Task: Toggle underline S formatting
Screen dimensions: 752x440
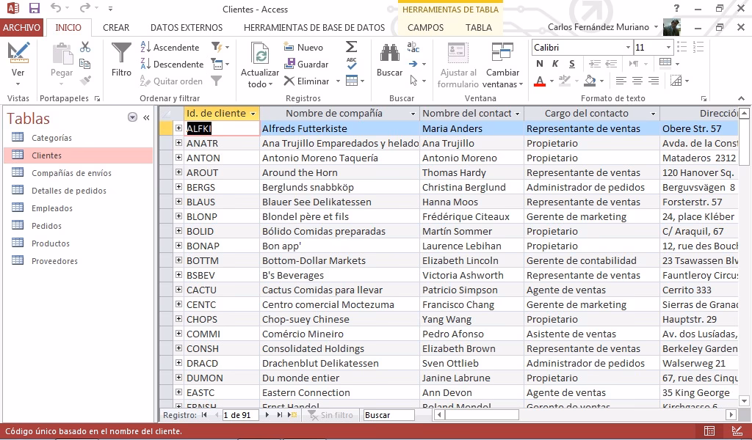Action: [x=571, y=64]
